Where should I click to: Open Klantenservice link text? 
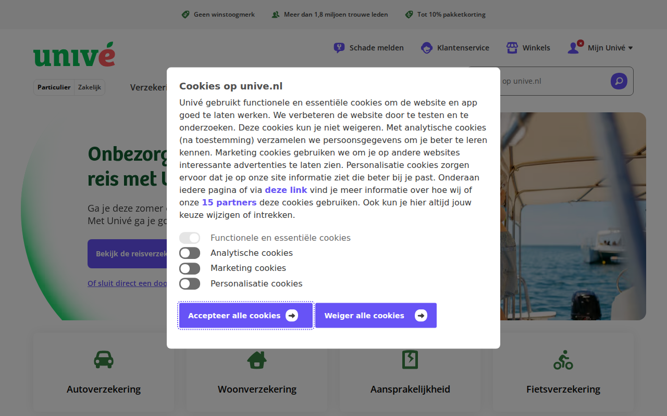pyautogui.click(x=463, y=48)
